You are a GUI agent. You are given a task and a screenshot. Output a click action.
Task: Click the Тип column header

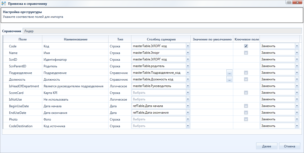(120, 39)
